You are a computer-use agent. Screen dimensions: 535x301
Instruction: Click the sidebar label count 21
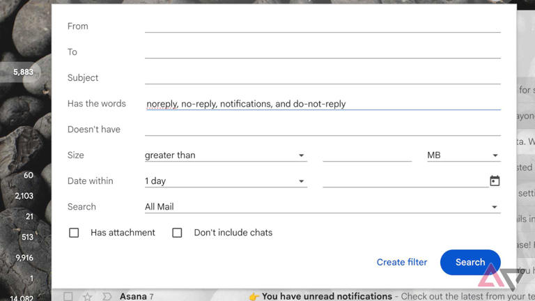[x=29, y=217]
